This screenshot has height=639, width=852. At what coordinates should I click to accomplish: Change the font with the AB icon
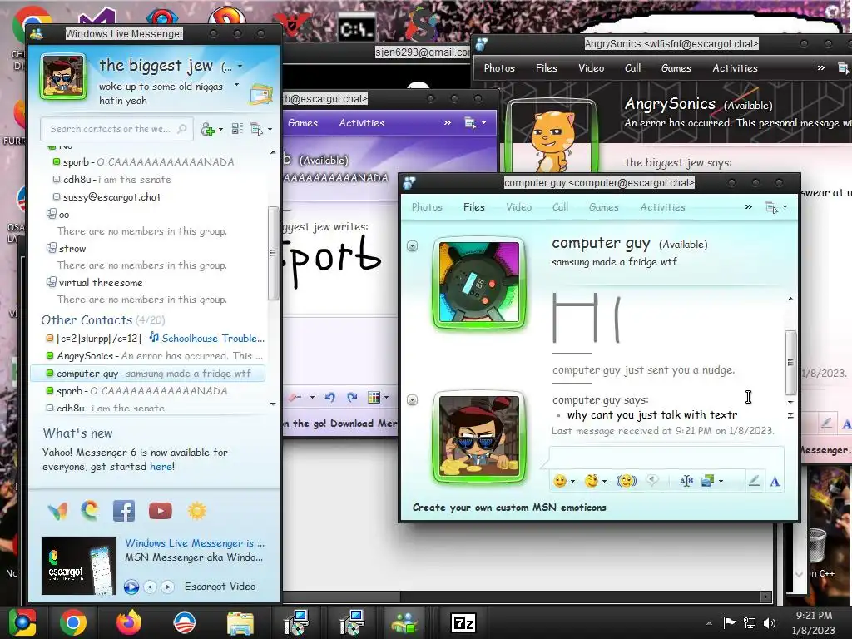pyautogui.click(x=686, y=481)
